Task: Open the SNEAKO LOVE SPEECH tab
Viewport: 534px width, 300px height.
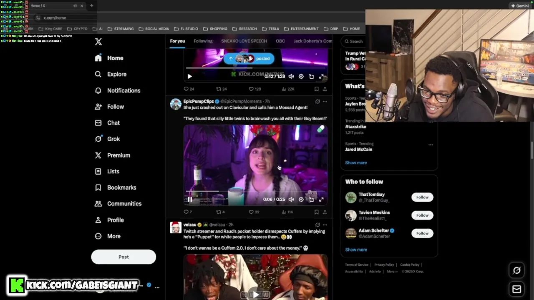Action: [x=244, y=41]
